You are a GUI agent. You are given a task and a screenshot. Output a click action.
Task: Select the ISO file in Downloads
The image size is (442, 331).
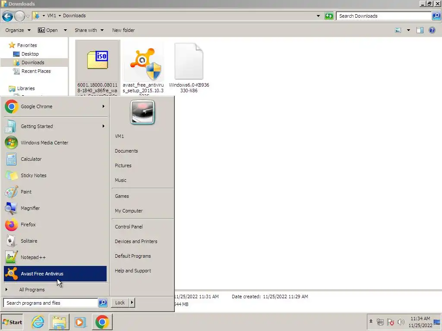pos(98,68)
